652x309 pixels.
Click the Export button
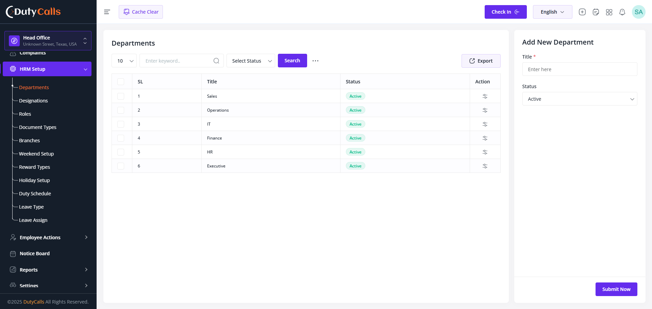(481, 61)
